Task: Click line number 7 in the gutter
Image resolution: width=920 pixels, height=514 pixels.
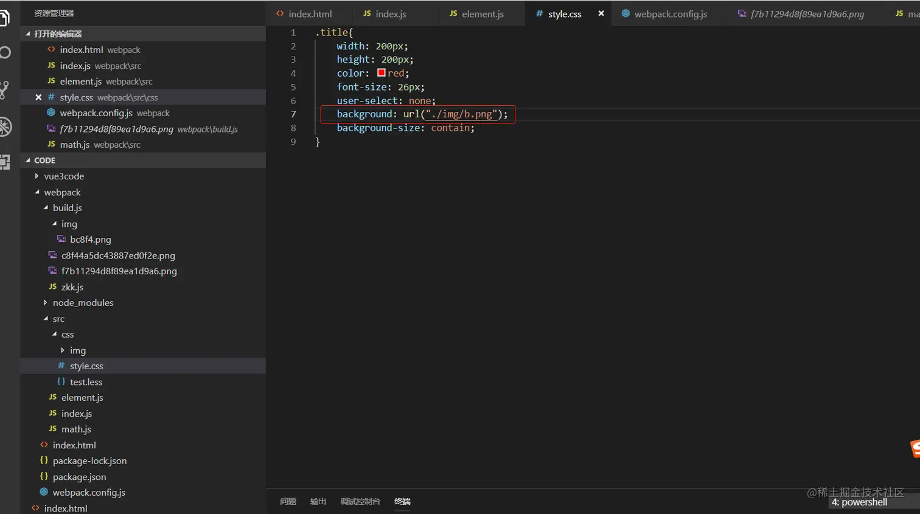Action: (293, 114)
